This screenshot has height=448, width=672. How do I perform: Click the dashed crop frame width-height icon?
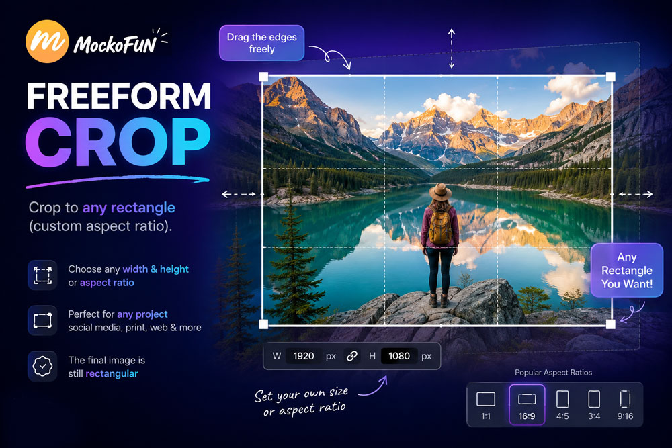[x=42, y=275]
